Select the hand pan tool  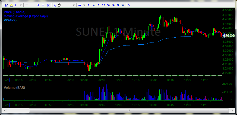tap(59, 5)
